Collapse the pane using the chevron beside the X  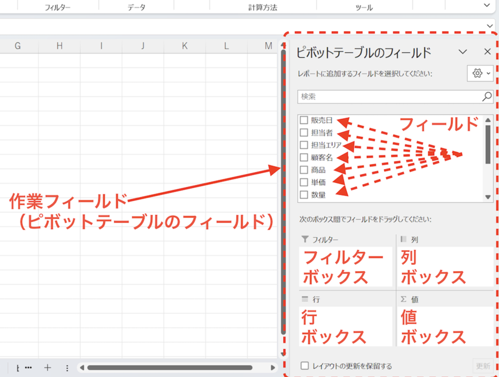(463, 52)
